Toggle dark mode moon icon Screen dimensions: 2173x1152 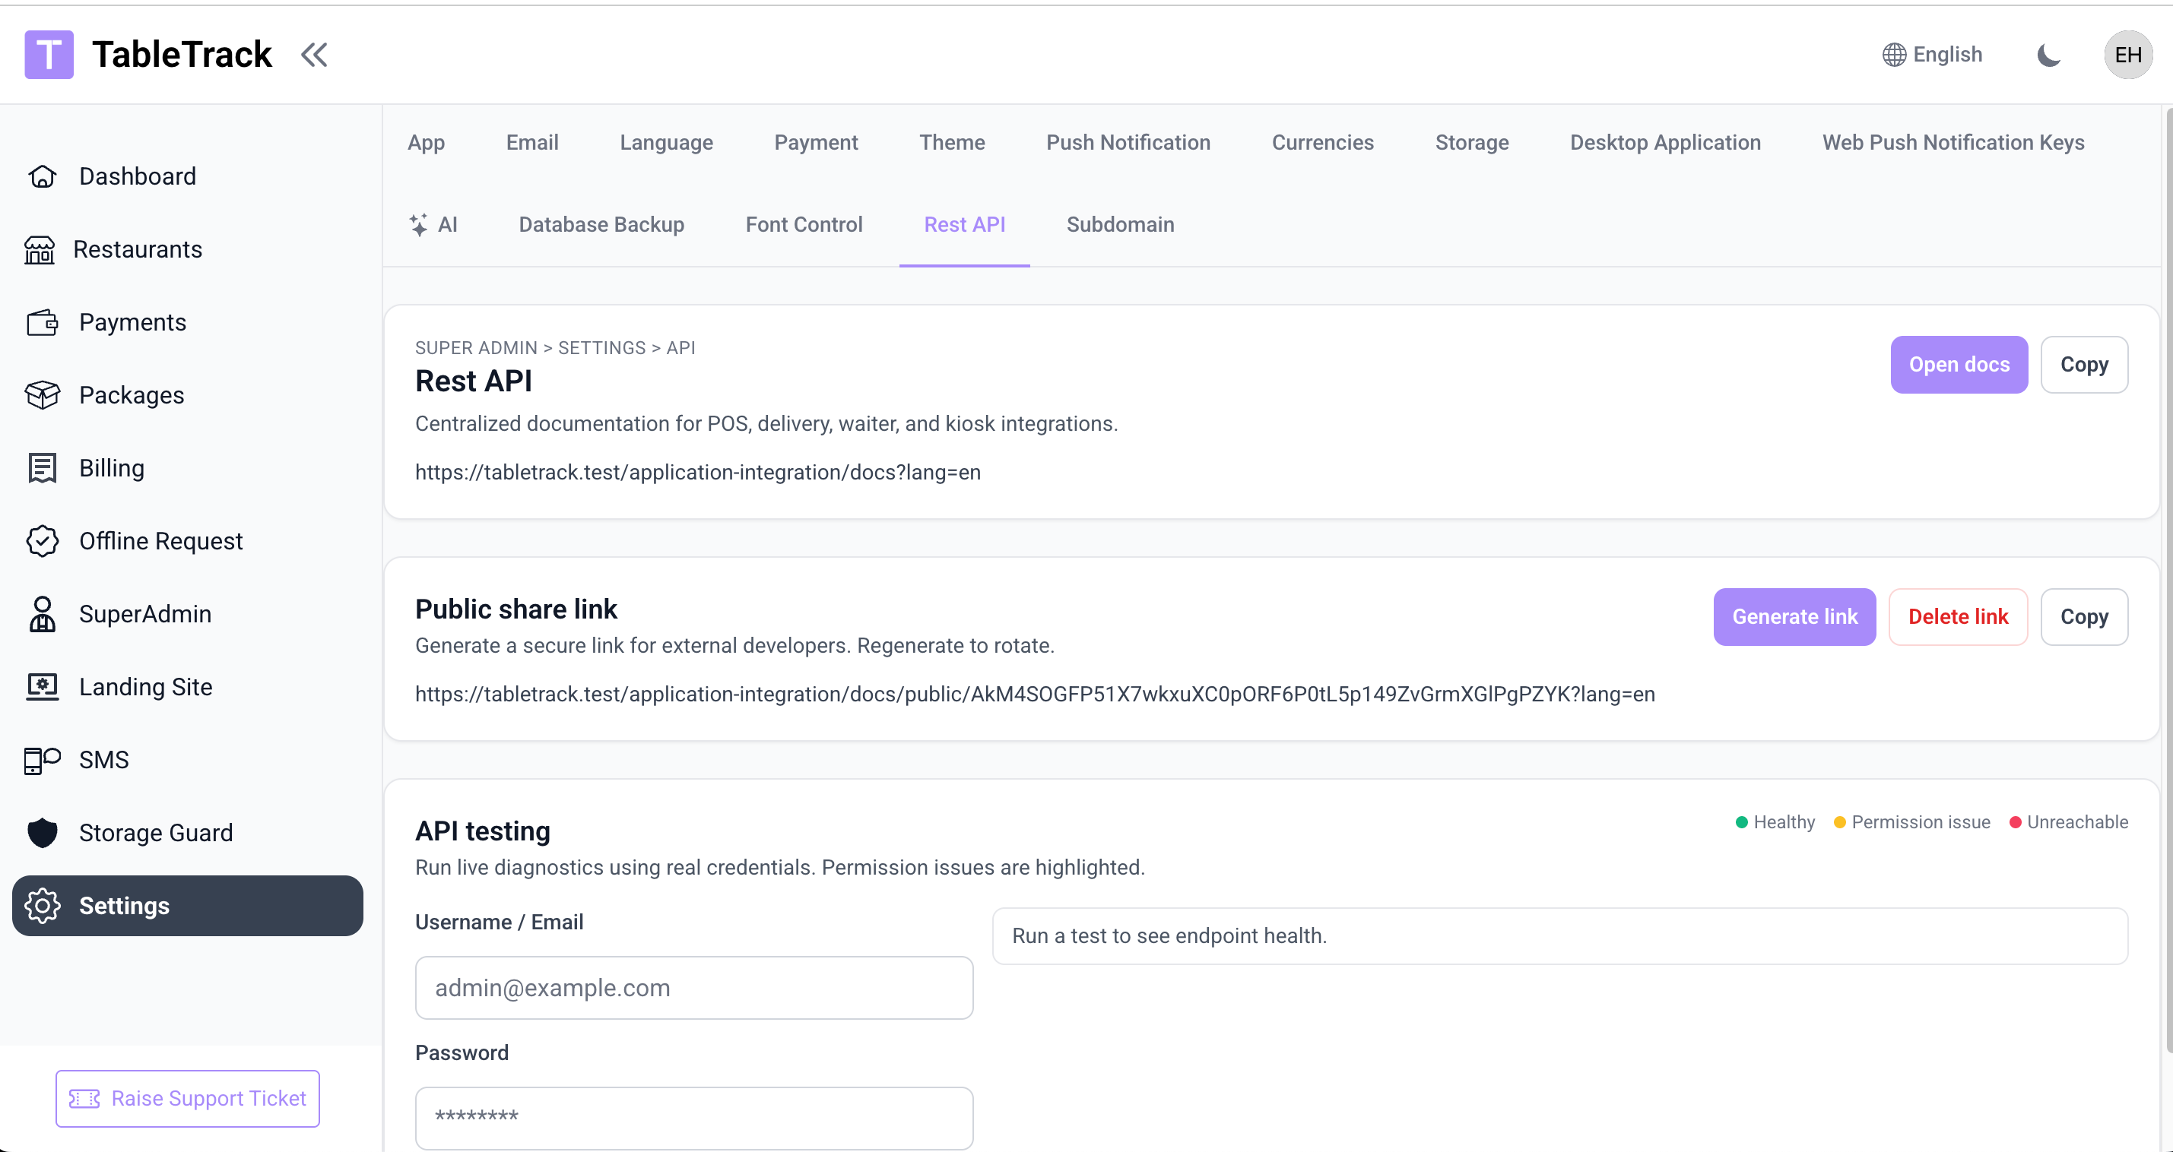click(2048, 55)
